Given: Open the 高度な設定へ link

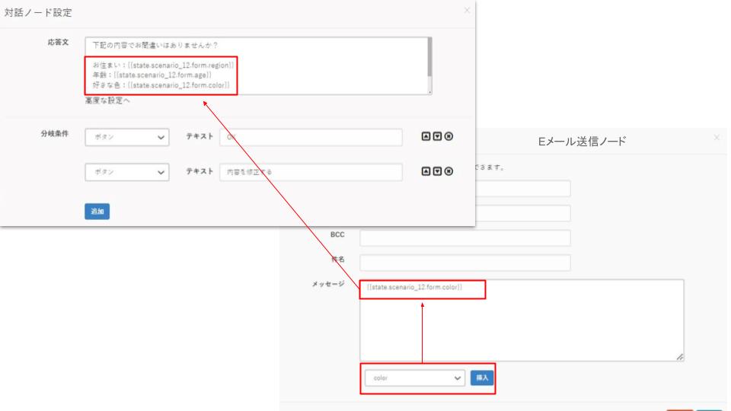Looking at the screenshot, I should (107, 100).
